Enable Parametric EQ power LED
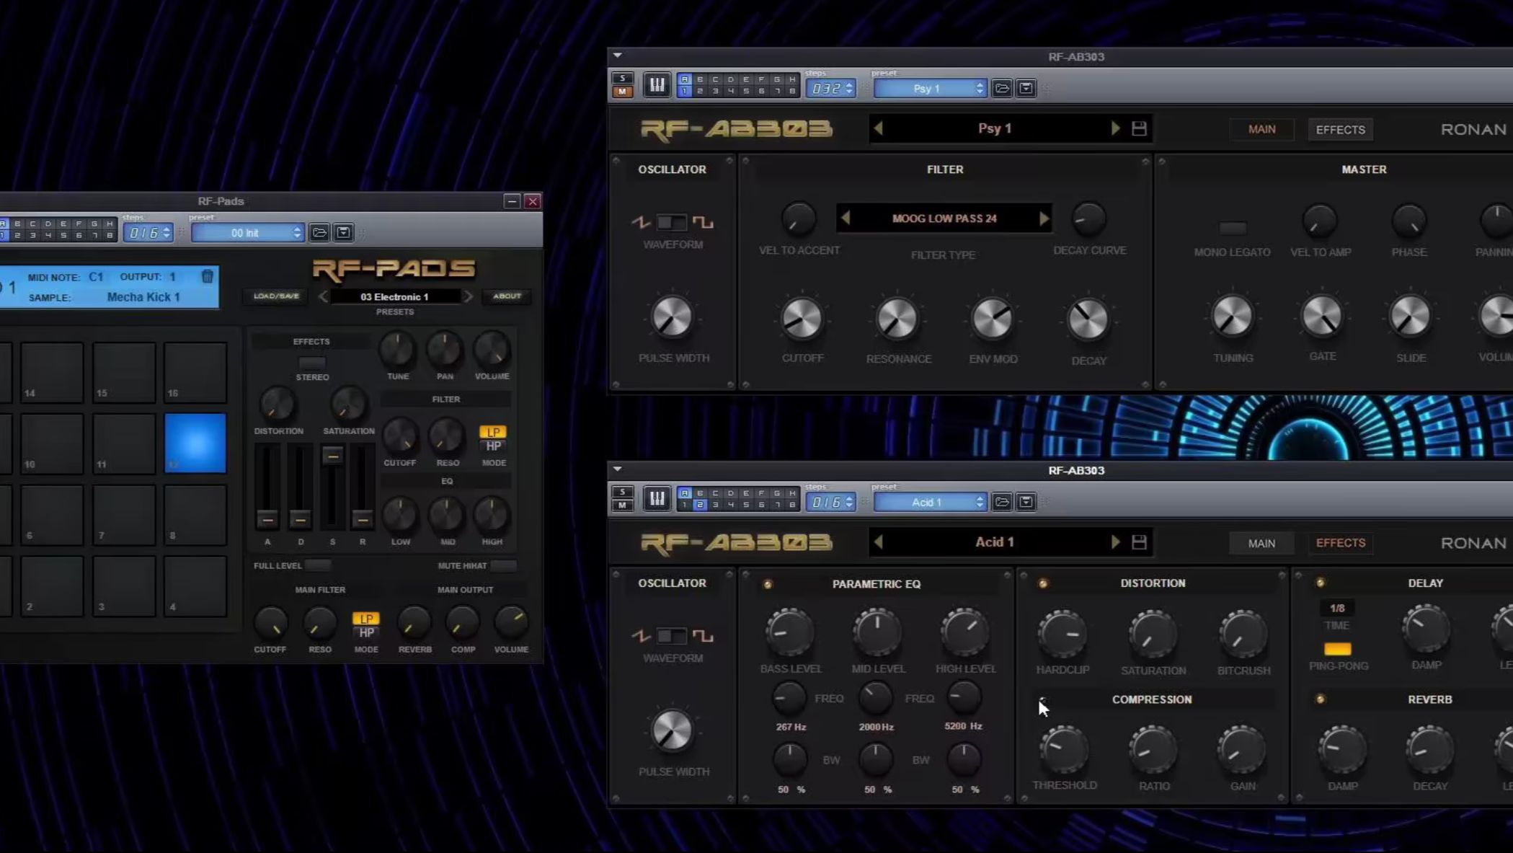The width and height of the screenshot is (1513, 853). pyautogui.click(x=768, y=584)
